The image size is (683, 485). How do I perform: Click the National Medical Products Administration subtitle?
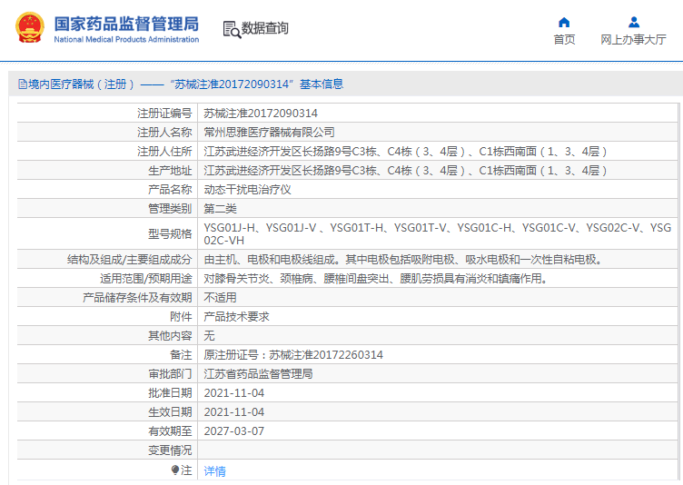click(126, 40)
